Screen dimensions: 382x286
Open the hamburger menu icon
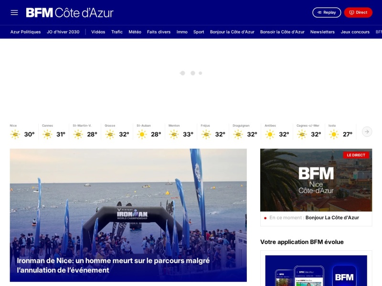pyautogui.click(x=14, y=12)
